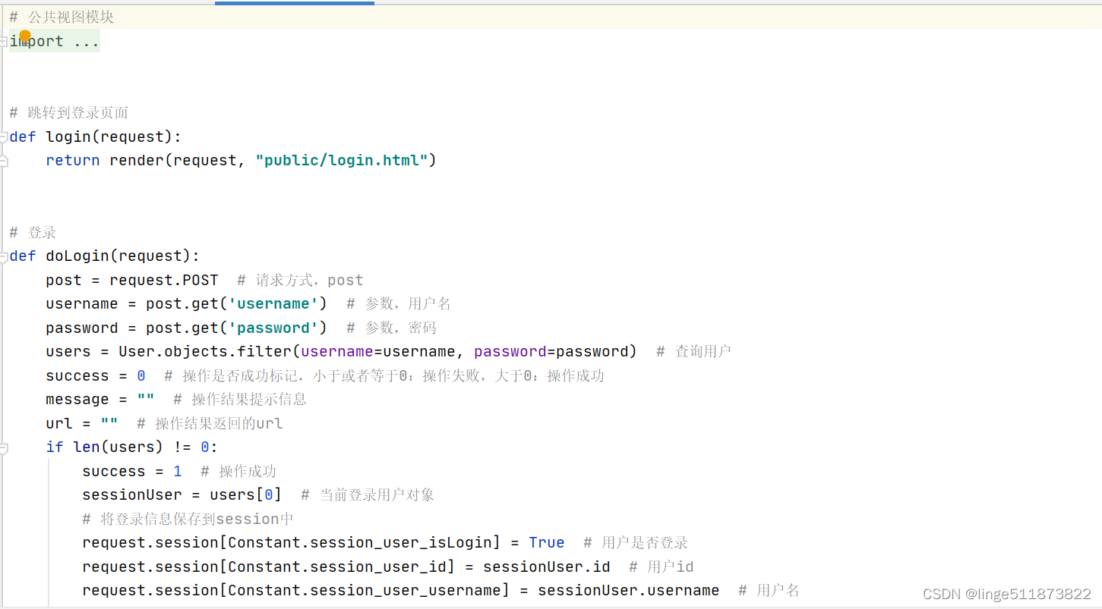
Task: Click the function name 'doLogin'
Action: point(77,256)
